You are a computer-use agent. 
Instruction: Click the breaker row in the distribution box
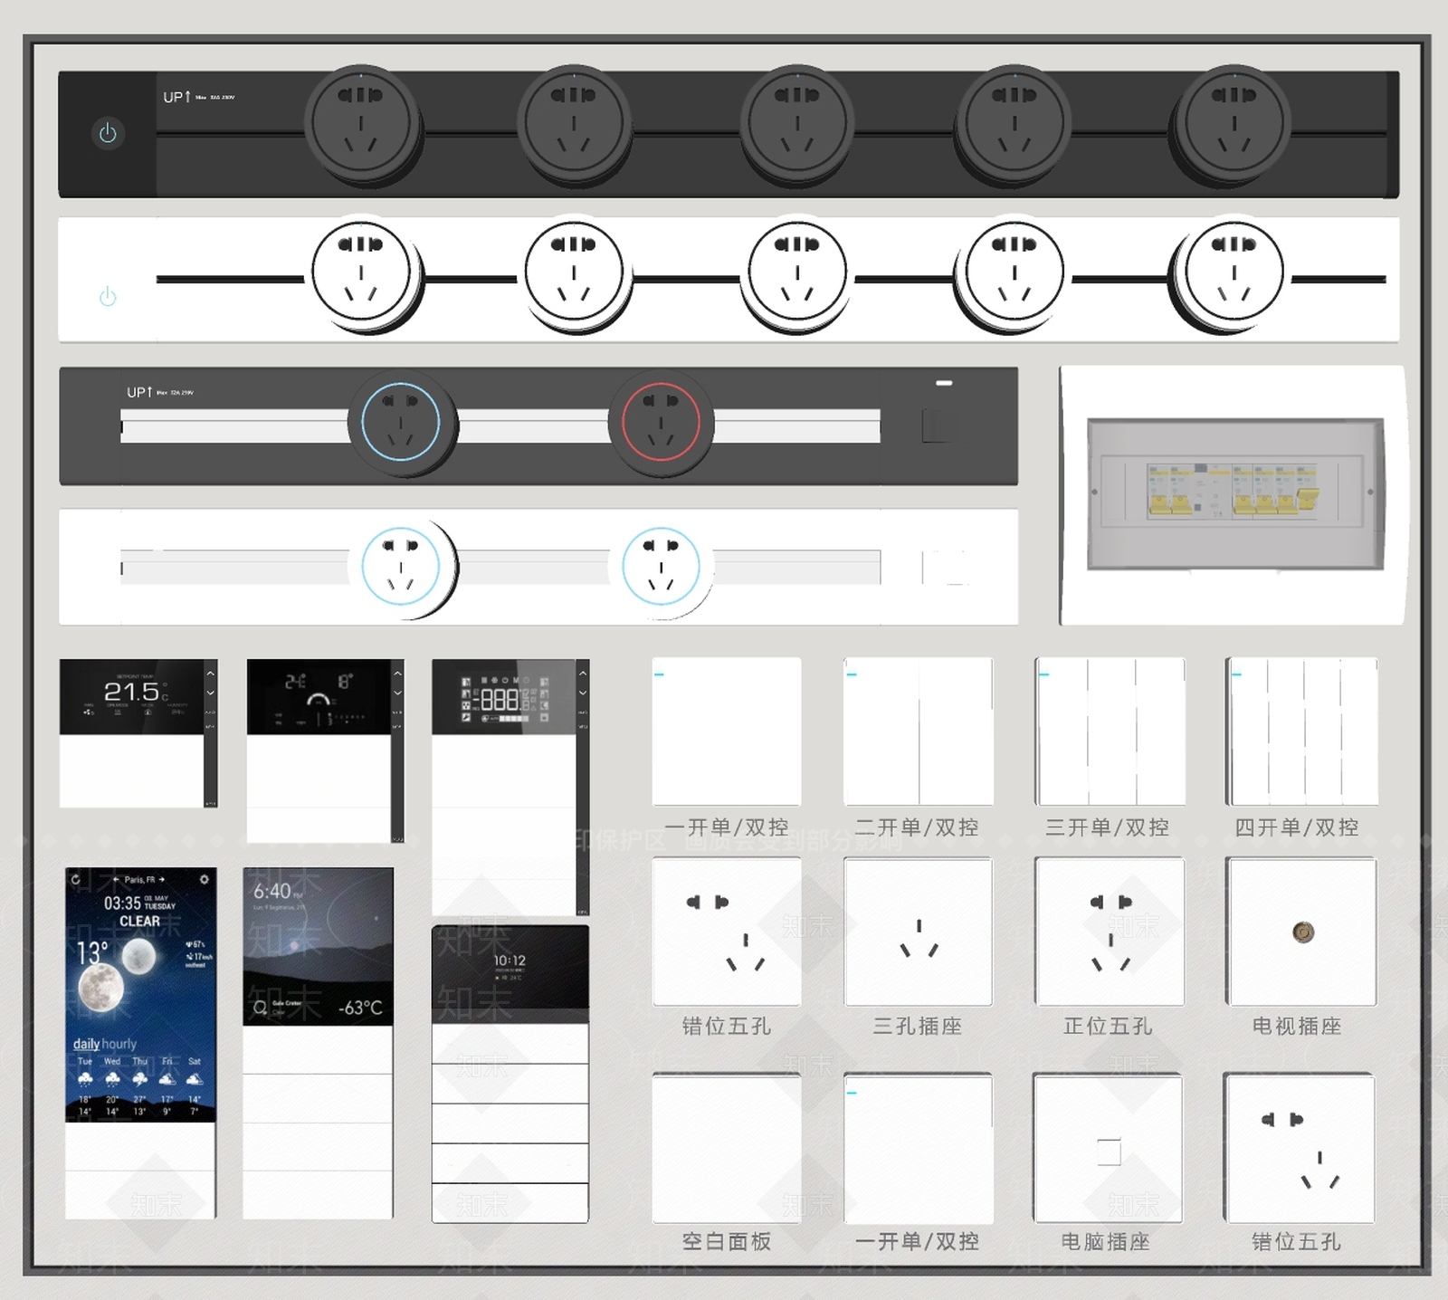point(1233,490)
